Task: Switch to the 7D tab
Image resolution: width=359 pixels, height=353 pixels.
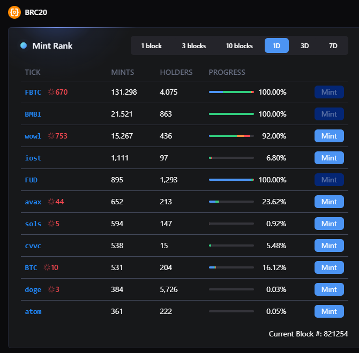Action: pyautogui.click(x=333, y=45)
